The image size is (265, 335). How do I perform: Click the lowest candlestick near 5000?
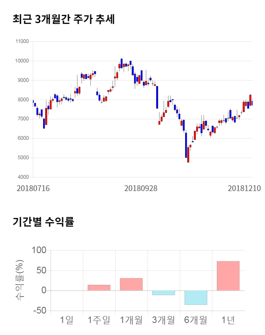[188, 154]
